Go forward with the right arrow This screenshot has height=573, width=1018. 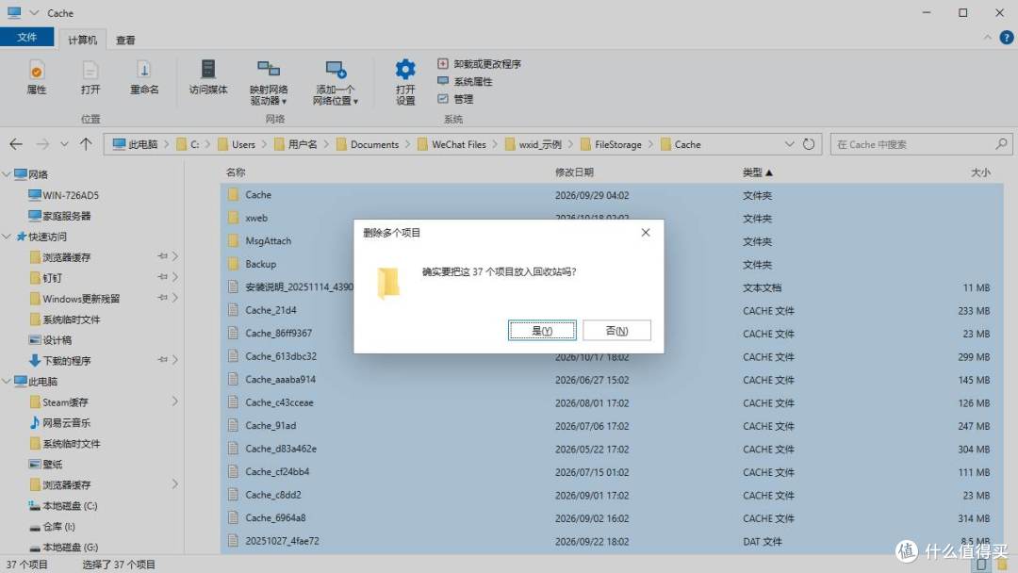[x=42, y=144]
